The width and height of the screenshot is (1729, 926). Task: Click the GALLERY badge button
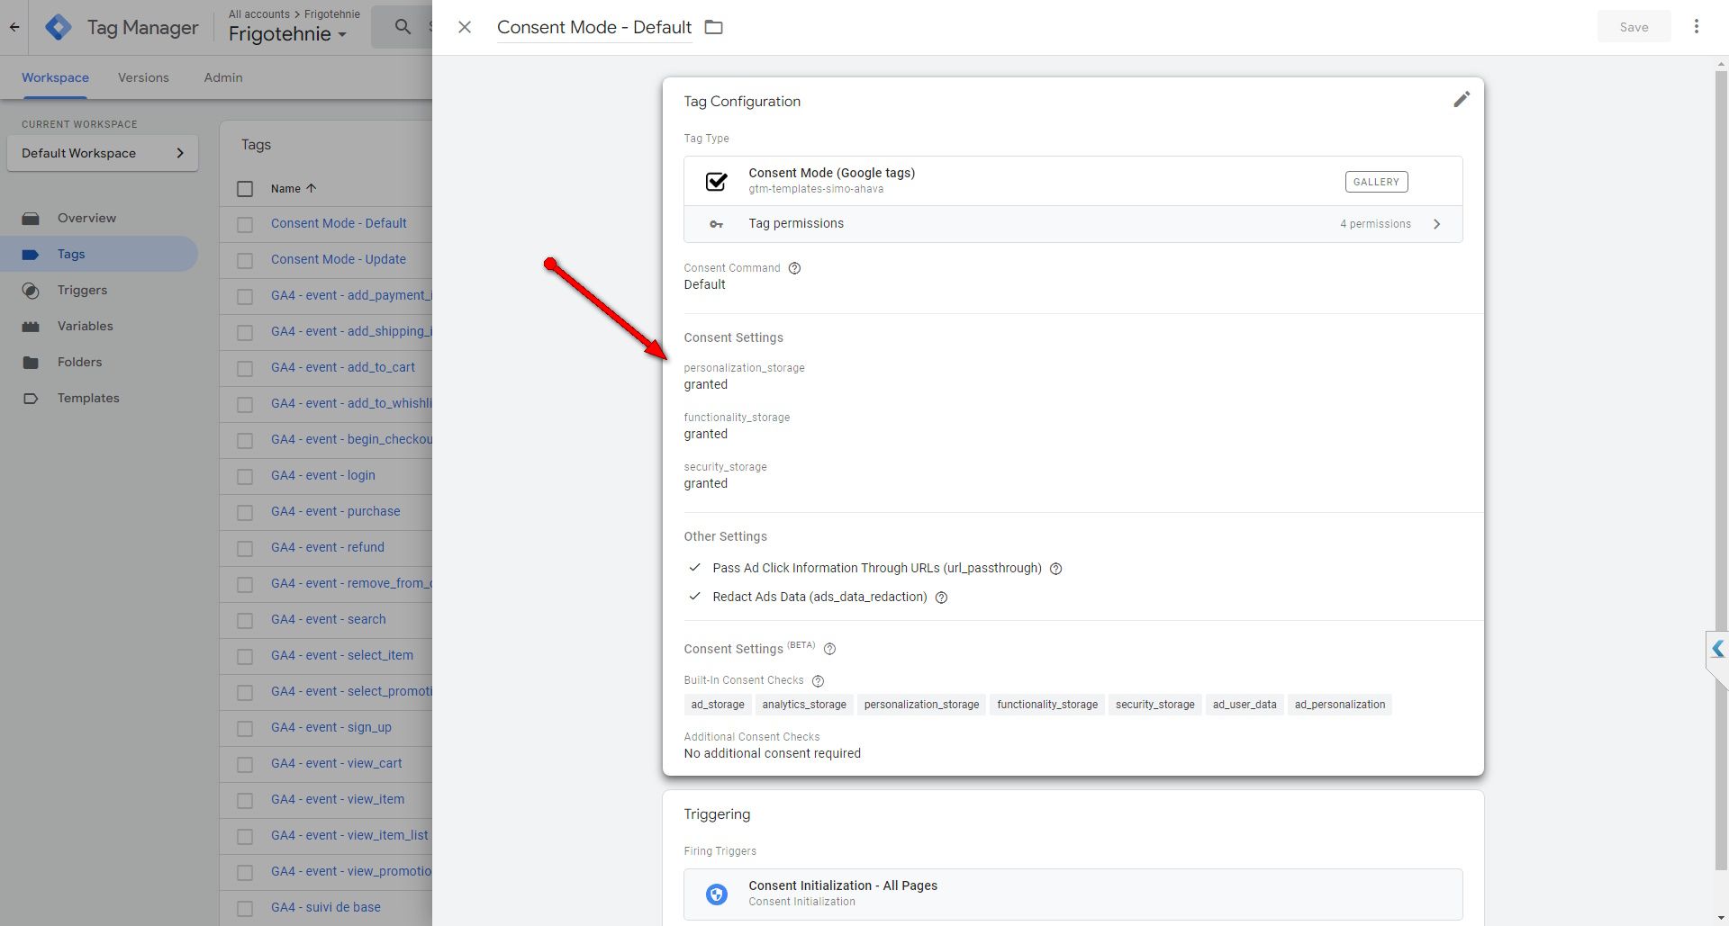point(1376,182)
